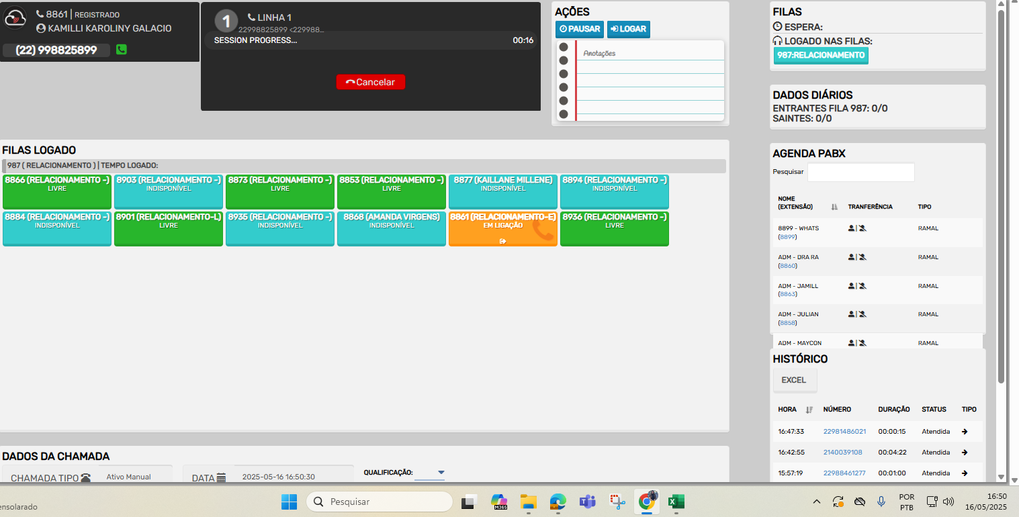The width and height of the screenshot is (1019, 517).
Task: Click the Linha 1 circle number badge
Action: point(226,20)
